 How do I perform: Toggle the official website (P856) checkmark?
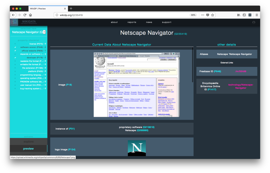coord(15,51)
